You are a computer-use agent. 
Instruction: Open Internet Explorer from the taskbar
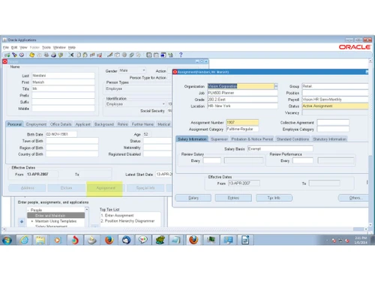click(x=24, y=241)
